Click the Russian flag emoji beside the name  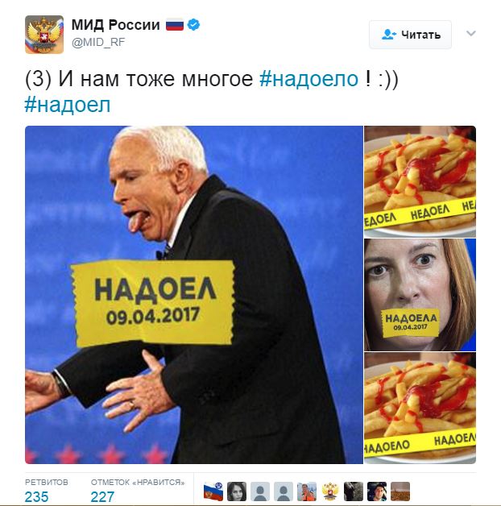tap(175, 25)
